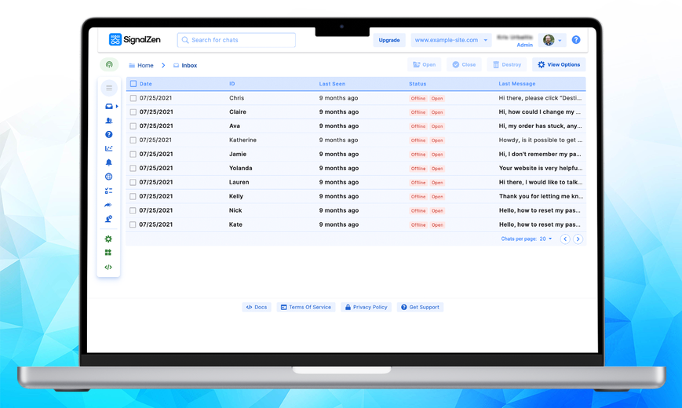Open View Options
Viewport: 682px width, 408px height.
tap(559, 64)
